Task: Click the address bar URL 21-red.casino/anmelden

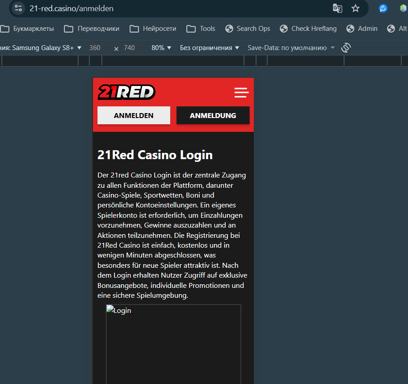Action: click(72, 8)
